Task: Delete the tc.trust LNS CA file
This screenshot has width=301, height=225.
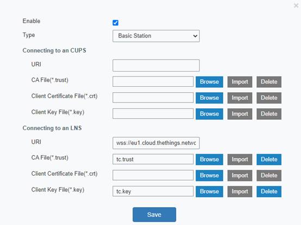Action: pyautogui.click(x=269, y=159)
